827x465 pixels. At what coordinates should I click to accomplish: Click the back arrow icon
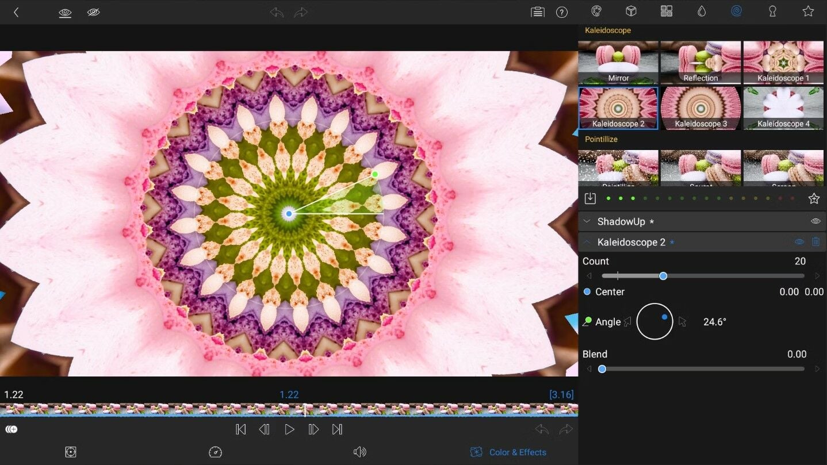pos(16,12)
